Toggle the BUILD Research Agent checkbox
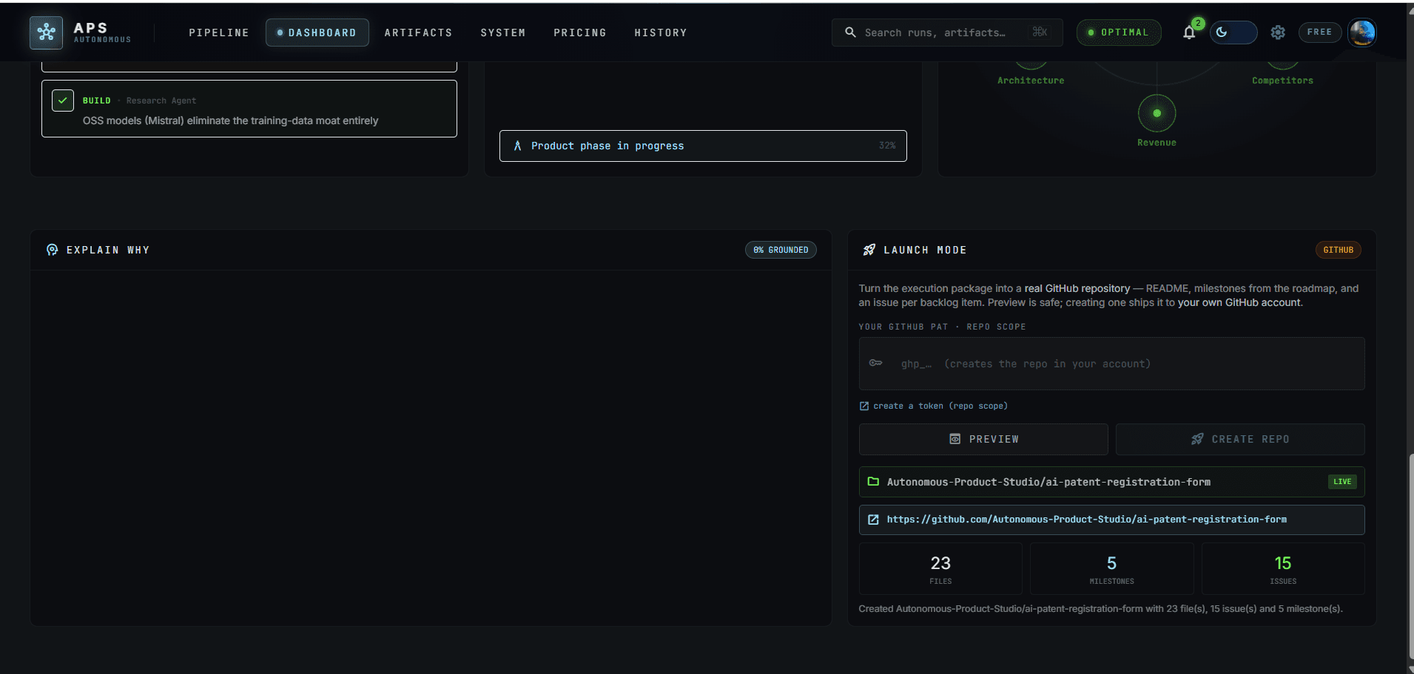Viewport: 1414px width, 674px height. tap(63, 100)
